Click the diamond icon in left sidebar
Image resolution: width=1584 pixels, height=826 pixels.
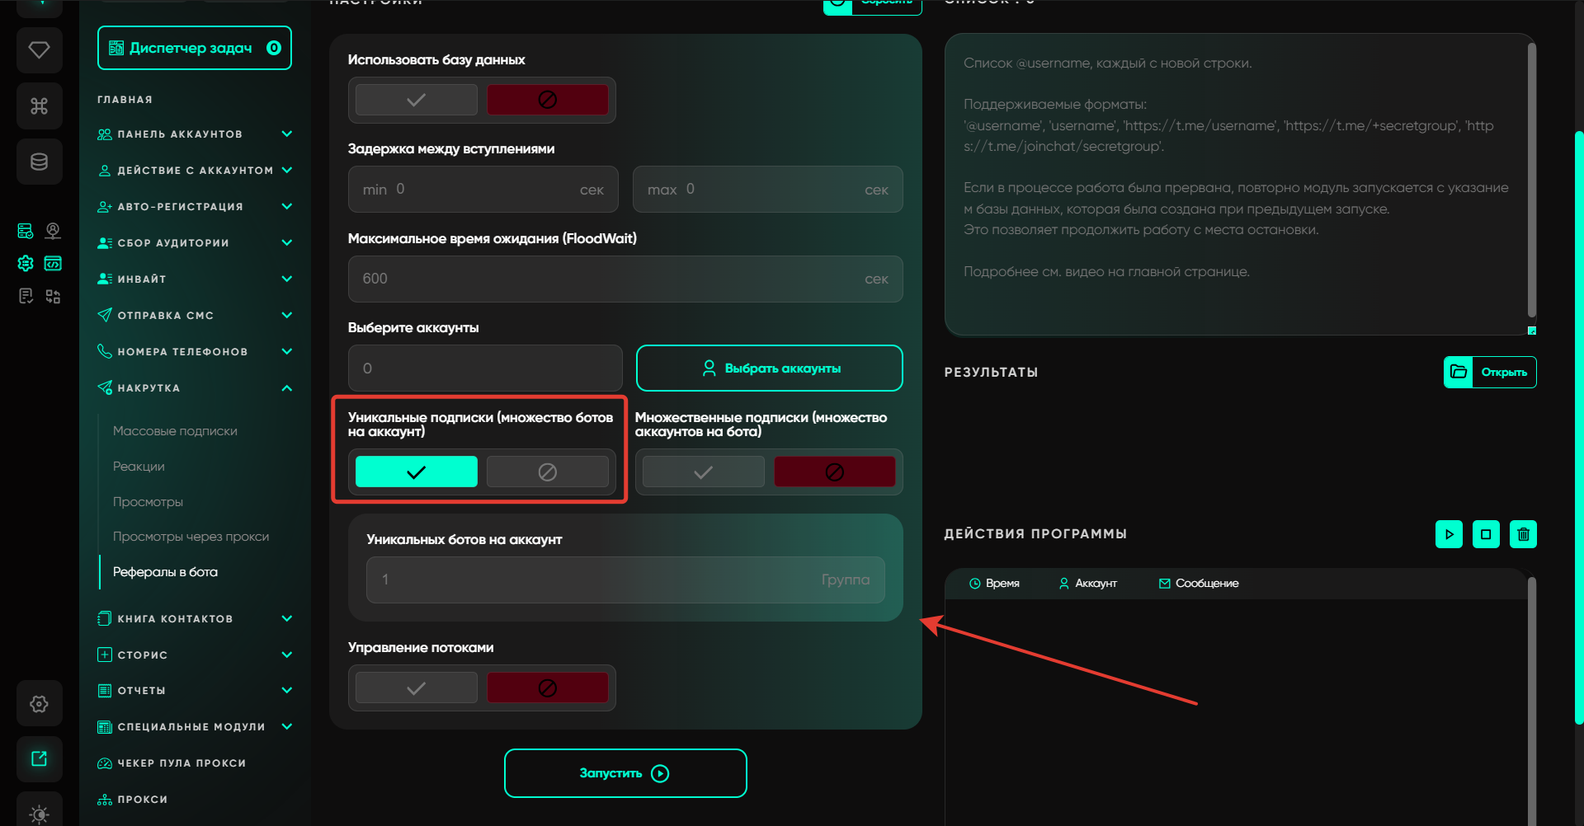[x=39, y=50]
